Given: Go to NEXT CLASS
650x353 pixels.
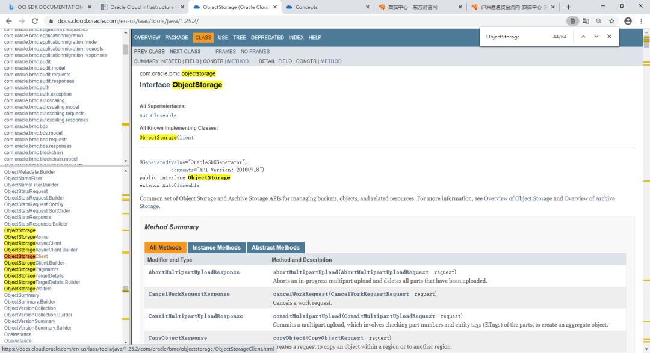Looking at the screenshot, I should click(x=185, y=51).
